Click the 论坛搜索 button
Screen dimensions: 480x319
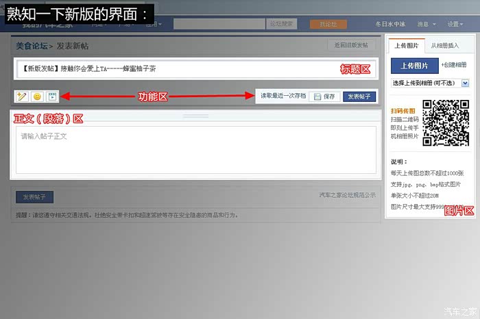tap(281, 24)
